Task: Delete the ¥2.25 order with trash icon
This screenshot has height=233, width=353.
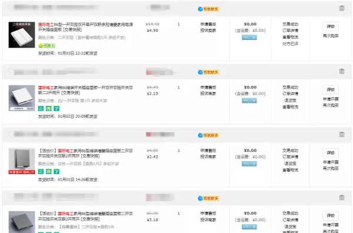Action: (342, 71)
